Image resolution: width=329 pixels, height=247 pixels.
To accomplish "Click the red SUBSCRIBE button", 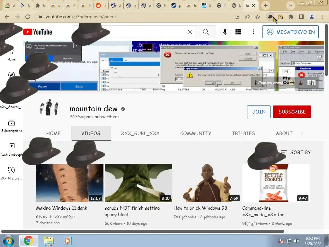I will 292,112.
